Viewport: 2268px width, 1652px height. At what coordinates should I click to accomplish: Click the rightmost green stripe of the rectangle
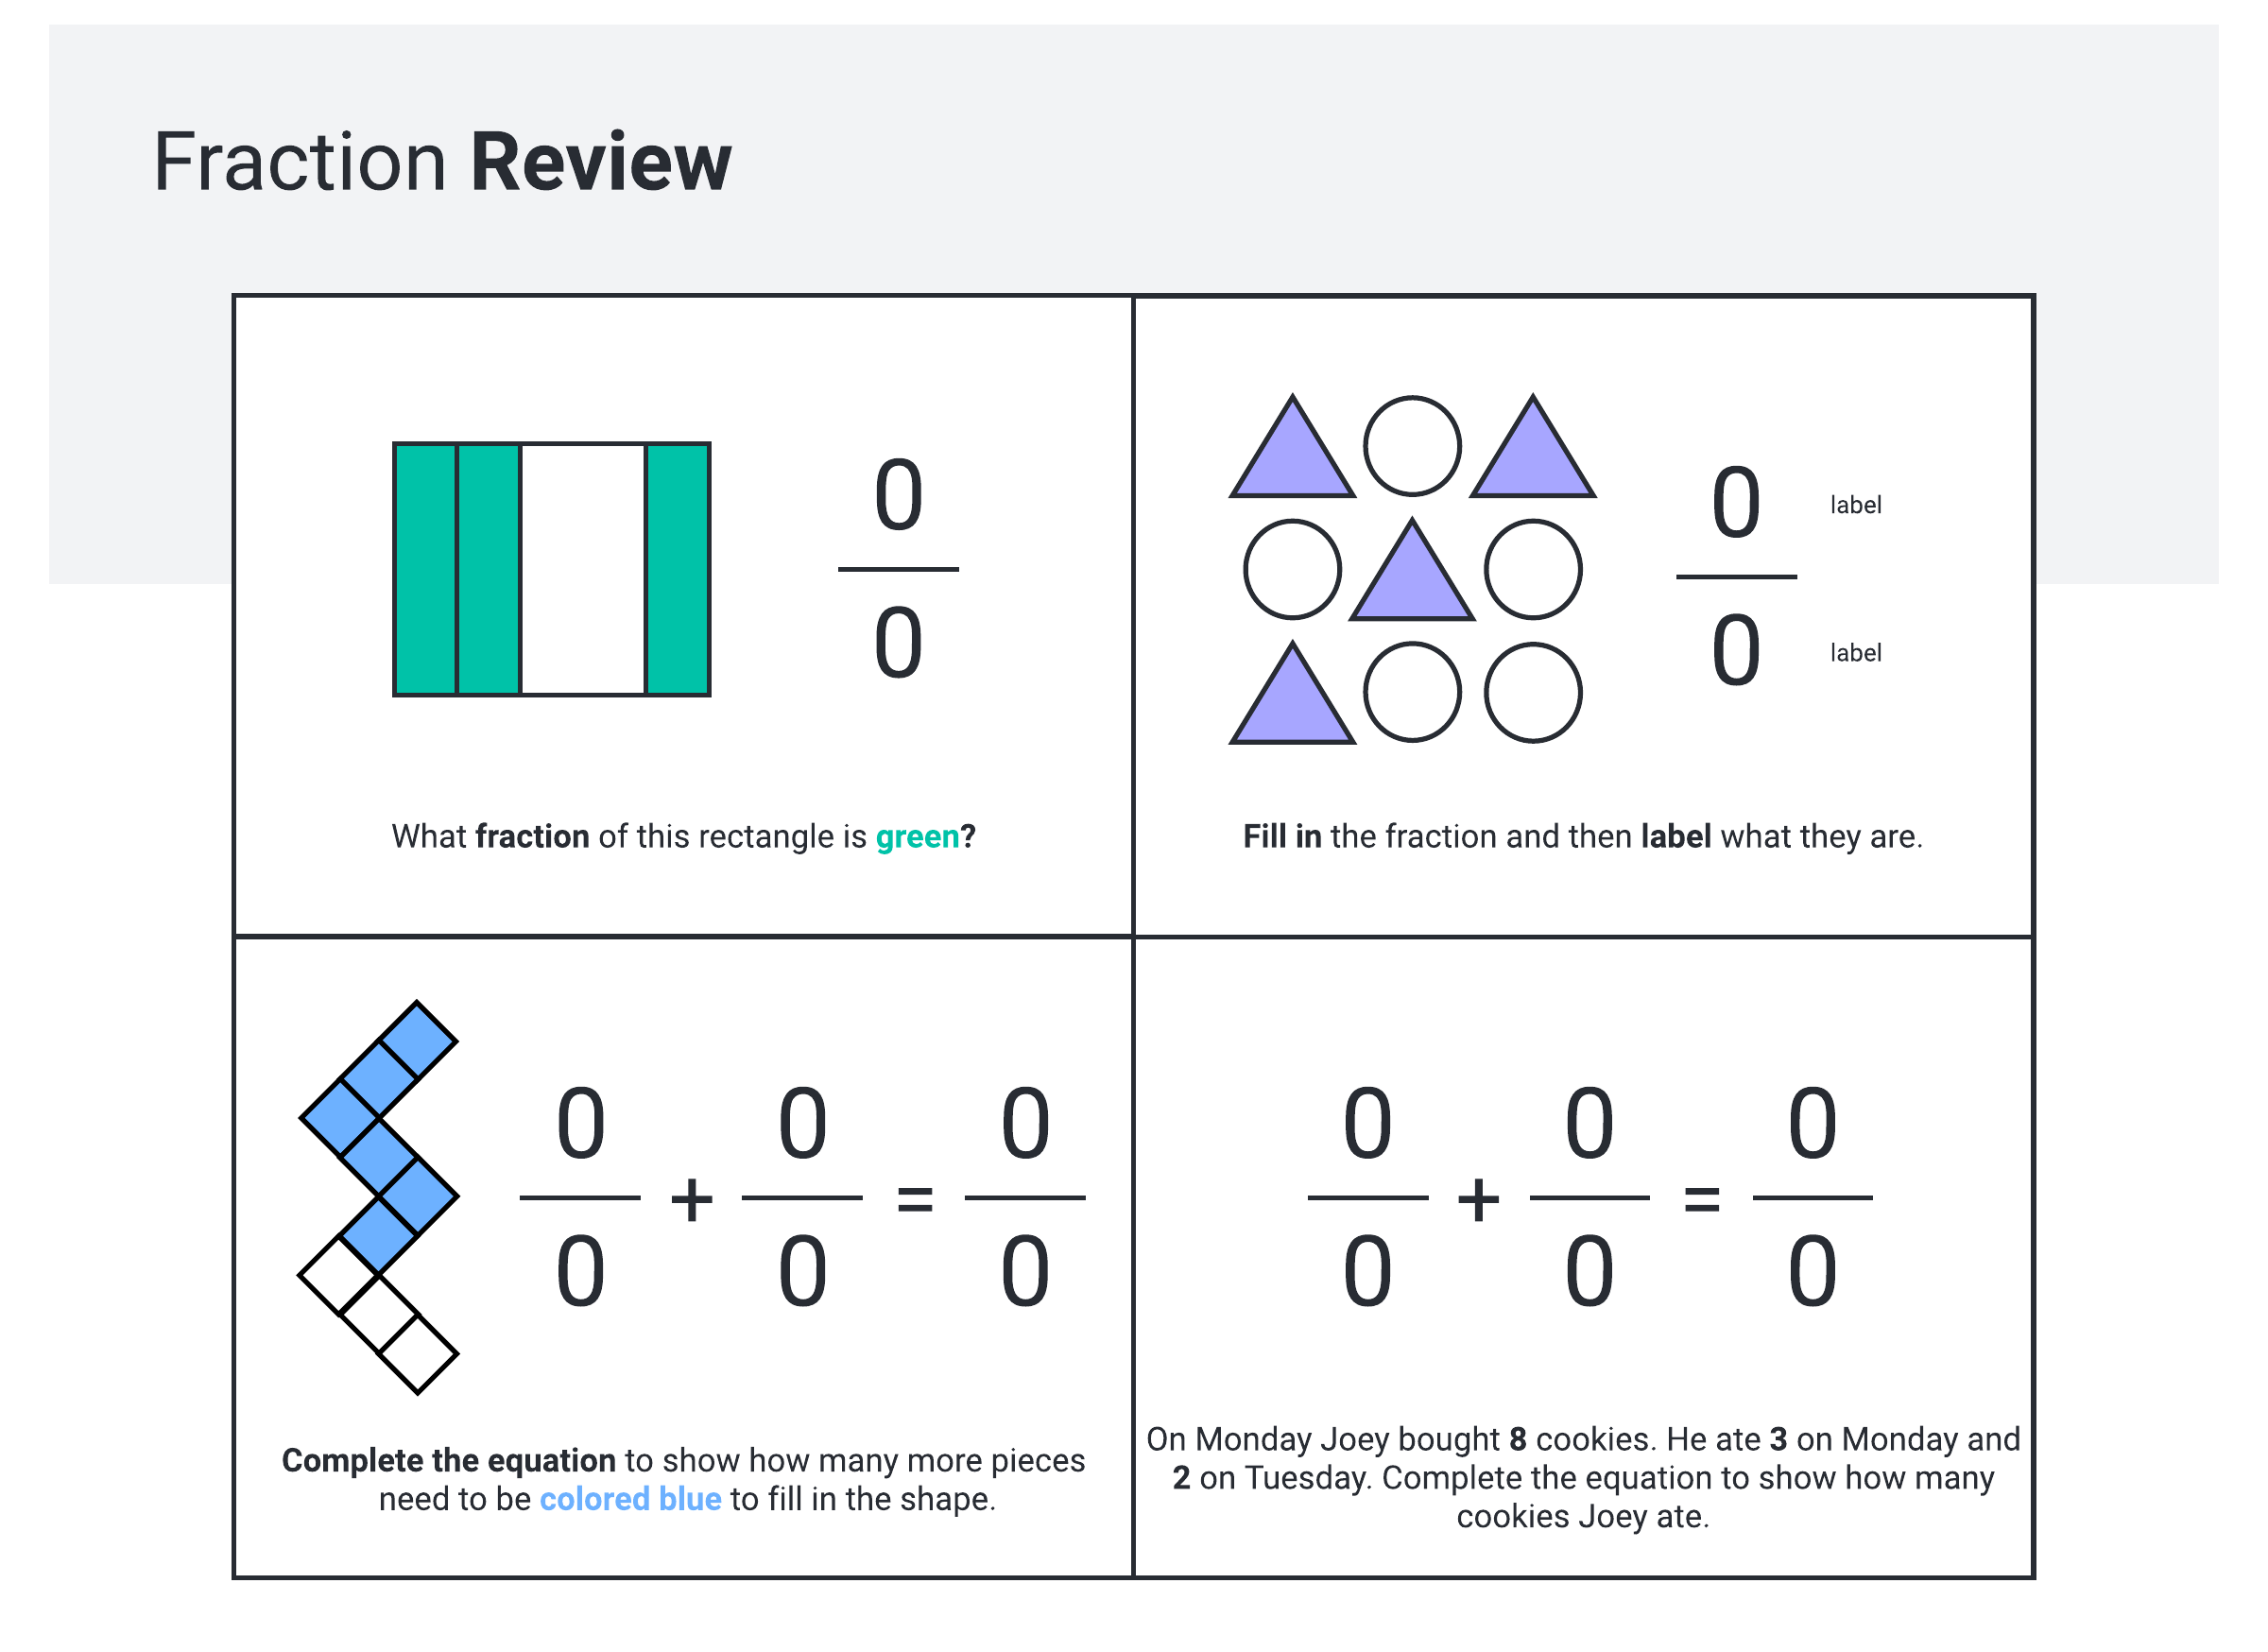pyautogui.click(x=677, y=569)
